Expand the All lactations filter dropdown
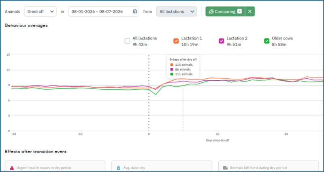 tap(177, 12)
